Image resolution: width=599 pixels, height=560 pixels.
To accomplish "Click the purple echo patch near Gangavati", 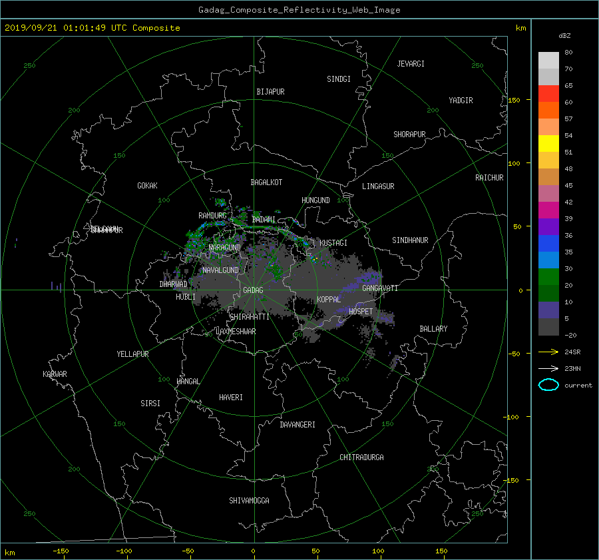I will click(x=367, y=278).
